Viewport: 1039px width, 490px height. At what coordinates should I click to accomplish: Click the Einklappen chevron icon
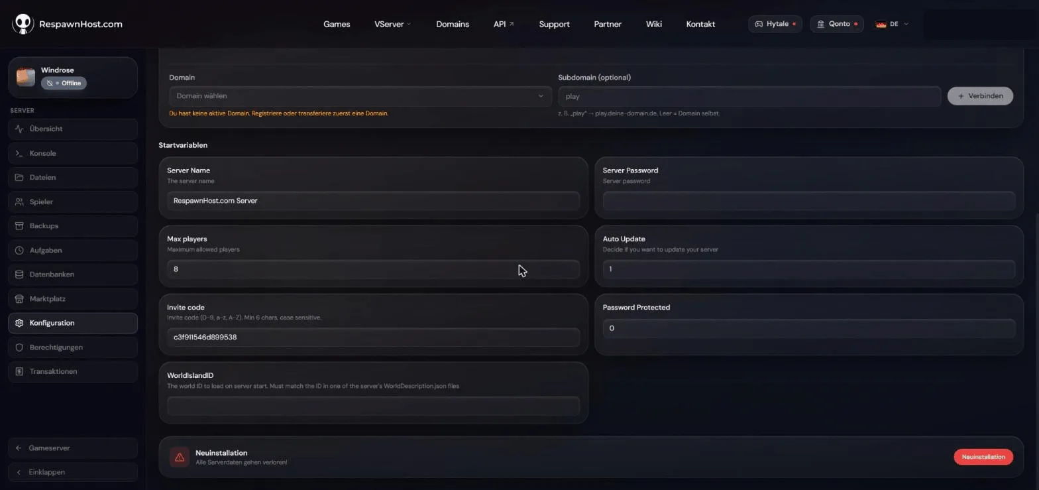19,472
